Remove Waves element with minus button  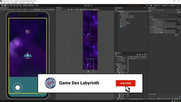coord(178,35)
